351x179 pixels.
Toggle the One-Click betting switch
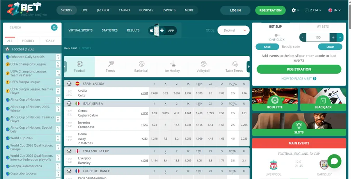277,35
